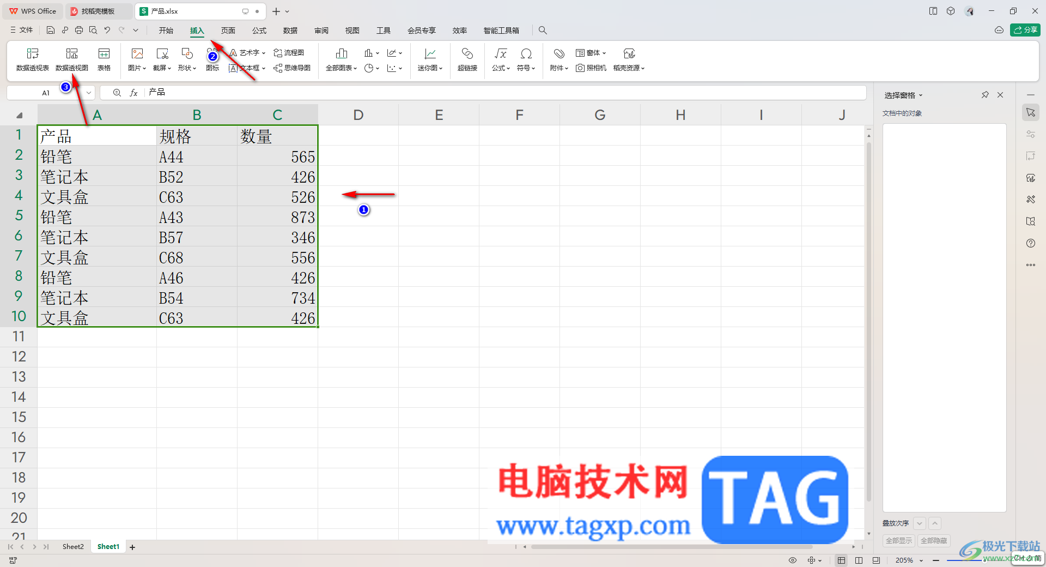Expand the Art Text (艺术字) dropdown

pyautogui.click(x=264, y=53)
